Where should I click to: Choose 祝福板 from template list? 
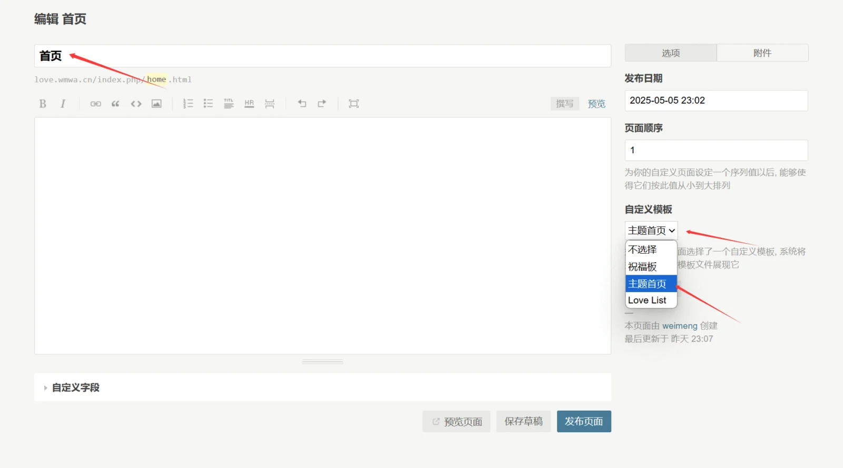pyautogui.click(x=651, y=267)
